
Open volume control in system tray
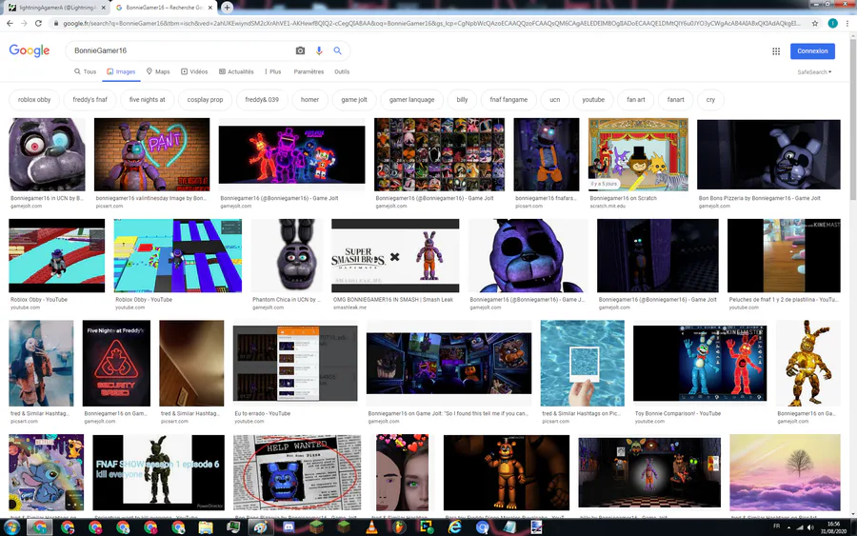[x=810, y=527]
